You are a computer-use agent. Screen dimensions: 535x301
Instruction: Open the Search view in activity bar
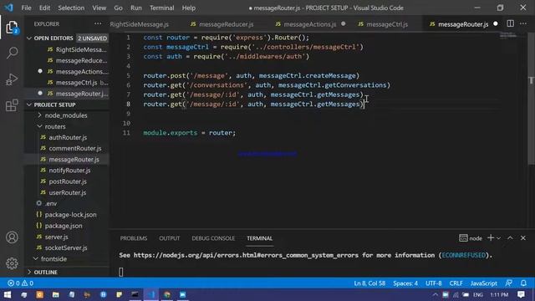click(12, 53)
